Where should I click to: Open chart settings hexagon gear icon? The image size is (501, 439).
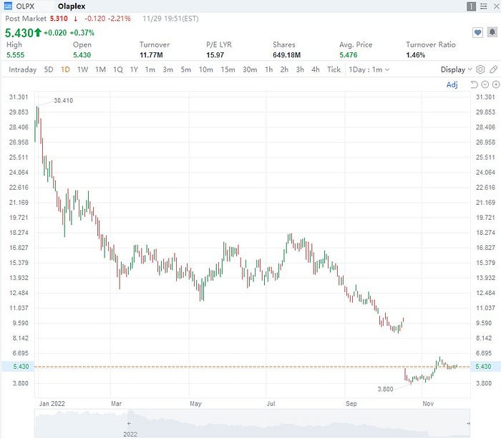point(480,69)
